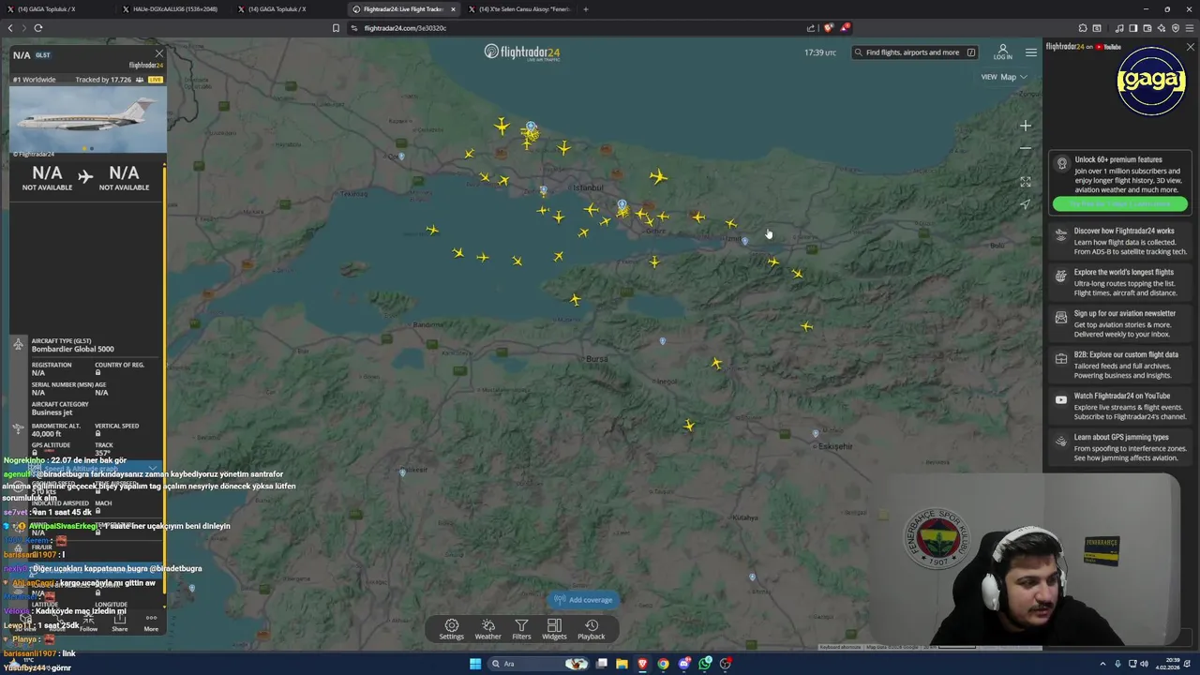Click the browser back arrow
This screenshot has height=675, width=1200.
tap(10, 28)
